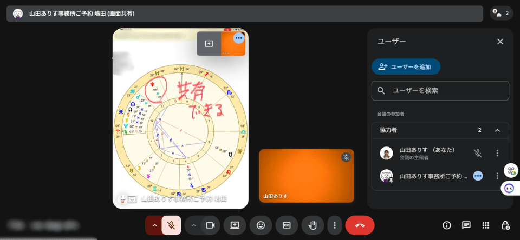Close the ユーザー side panel
This screenshot has height=240, width=520.
[x=500, y=42]
